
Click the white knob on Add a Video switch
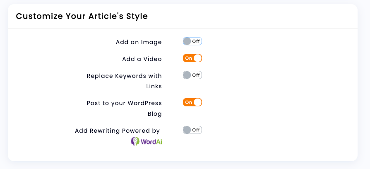point(197,58)
